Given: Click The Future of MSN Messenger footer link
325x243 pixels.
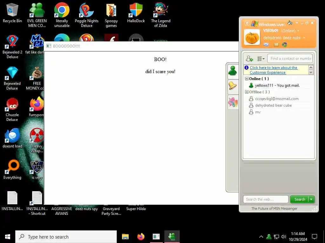Looking at the screenshot, I should 274,209.
